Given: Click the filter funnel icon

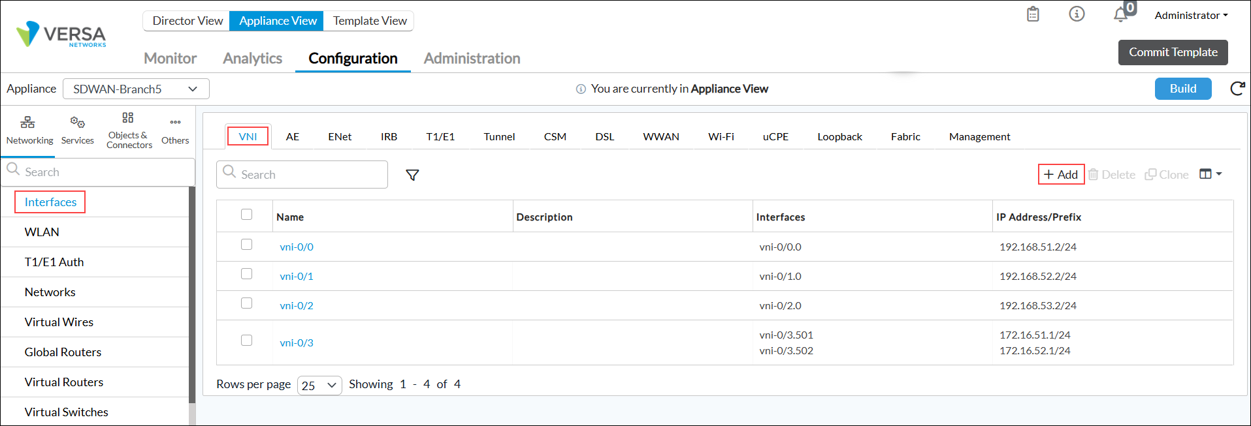Looking at the screenshot, I should point(412,175).
